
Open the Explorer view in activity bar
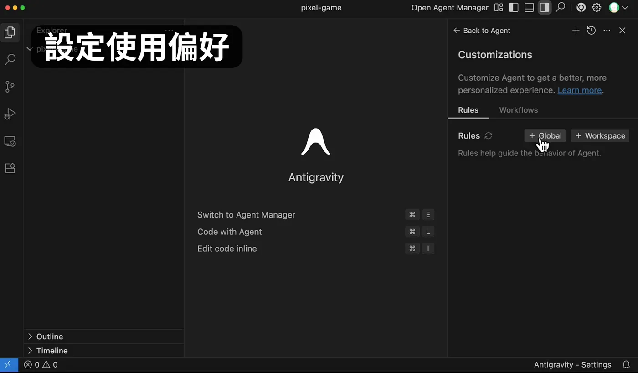[10, 32]
